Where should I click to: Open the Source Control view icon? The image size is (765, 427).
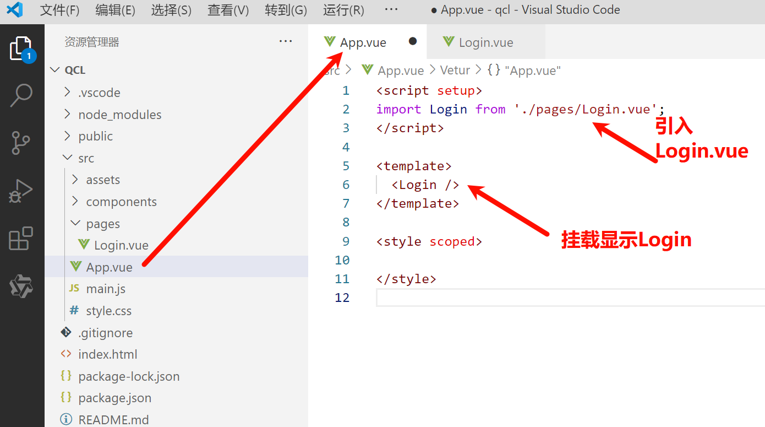click(x=22, y=143)
